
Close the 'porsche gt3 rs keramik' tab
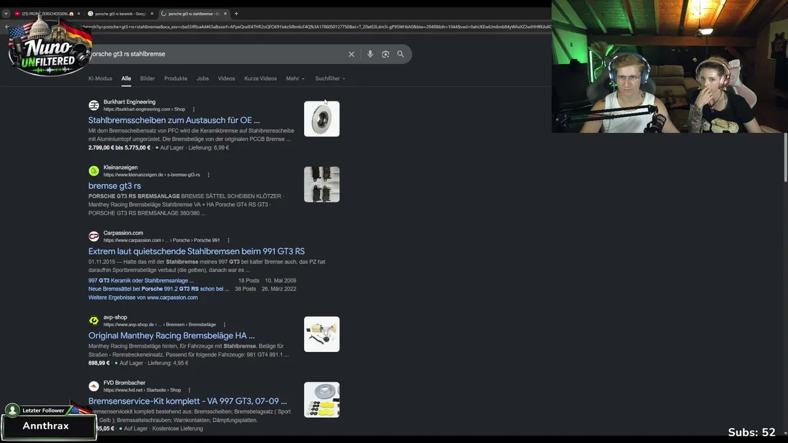[x=152, y=14]
